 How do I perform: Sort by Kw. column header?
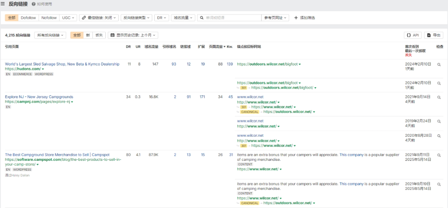pos(230,47)
